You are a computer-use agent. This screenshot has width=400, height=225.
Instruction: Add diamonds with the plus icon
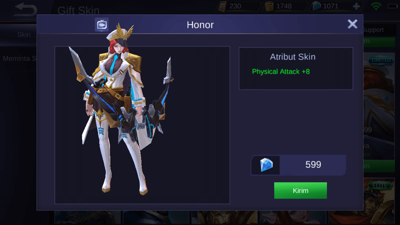pos(356,6)
